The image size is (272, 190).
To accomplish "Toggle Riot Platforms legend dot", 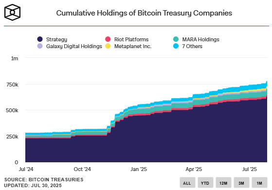I will [x=108, y=39].
